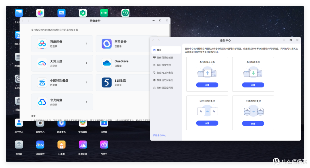Select 备份到百度网盘 in the sidebar
Image resolution: width=310 pixels, height=168 pixels.
coord(166,88)
